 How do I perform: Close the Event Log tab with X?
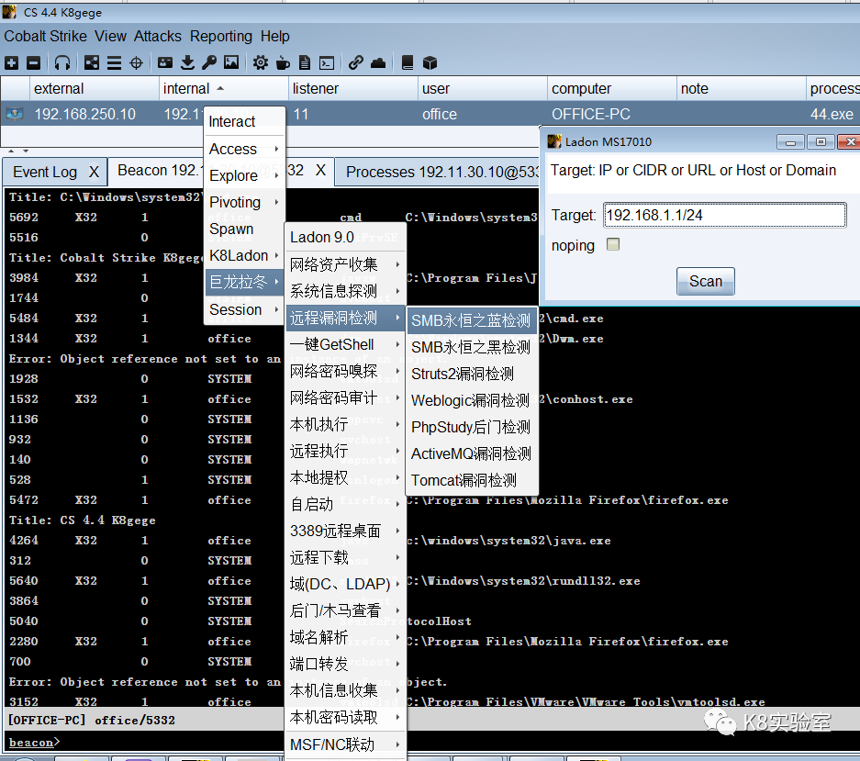pyautogui.click(x=95, y=172)
